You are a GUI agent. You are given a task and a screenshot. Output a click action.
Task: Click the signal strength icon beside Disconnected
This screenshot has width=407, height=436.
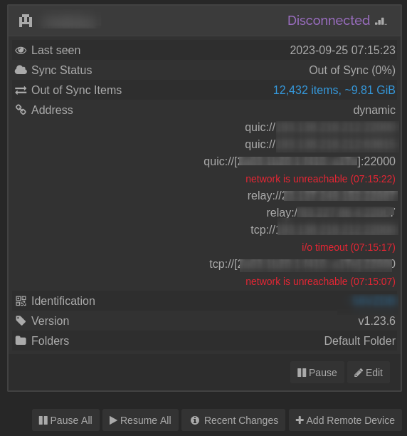(x=381, y=21)
